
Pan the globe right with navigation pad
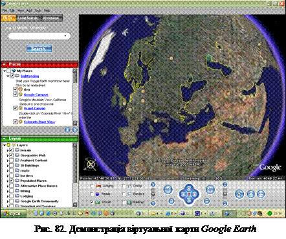coord(195,194)
